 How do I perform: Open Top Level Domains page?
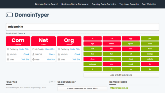pyautogui.click(x=129, y=4)
